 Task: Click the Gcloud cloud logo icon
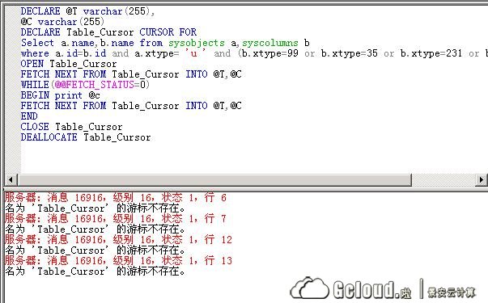(x=309, y=288)
